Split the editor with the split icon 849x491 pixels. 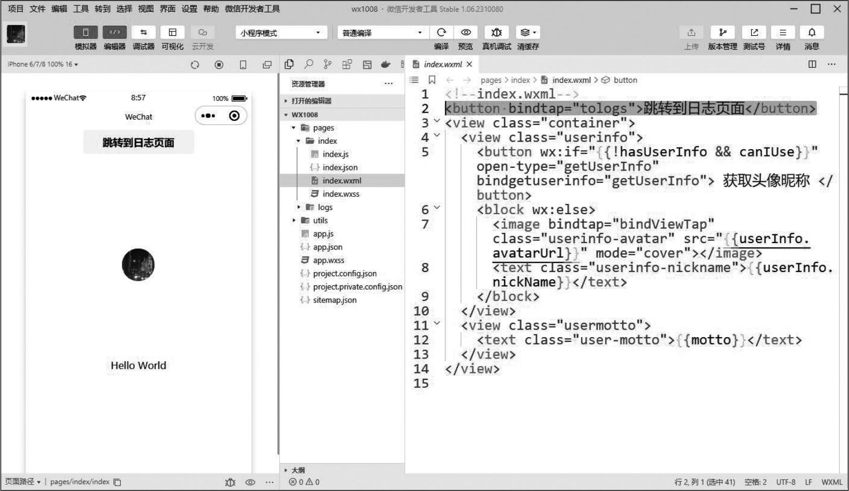click(x=812, y=64)
